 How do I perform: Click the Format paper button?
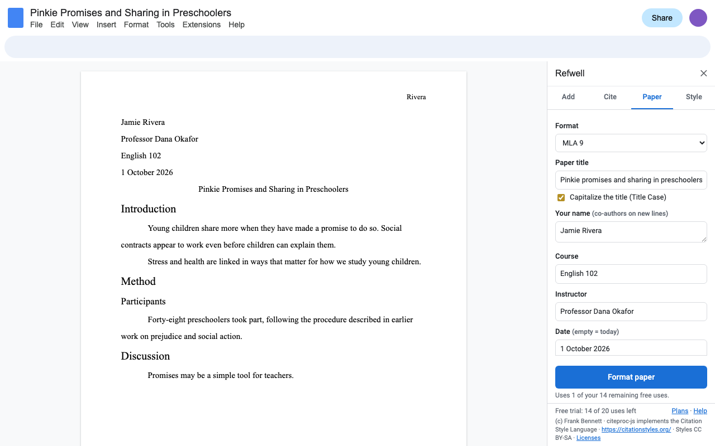pos(631,377)
